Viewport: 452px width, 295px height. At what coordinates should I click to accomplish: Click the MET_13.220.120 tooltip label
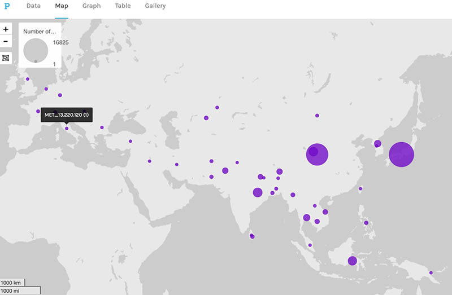(67, 115)
